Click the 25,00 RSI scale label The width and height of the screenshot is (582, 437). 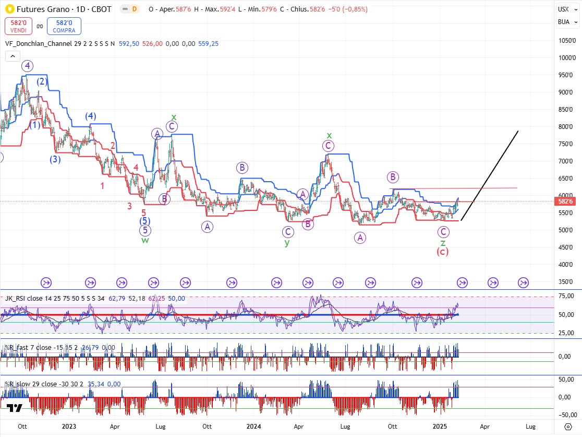[x=566, y=333]
